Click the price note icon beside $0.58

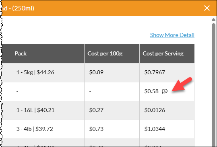point(165,91)
